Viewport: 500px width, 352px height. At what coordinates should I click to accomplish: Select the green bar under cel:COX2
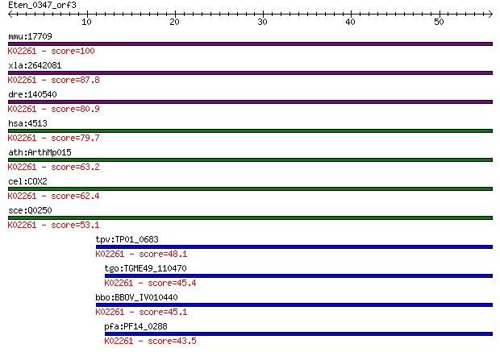(x=250, y=189)
